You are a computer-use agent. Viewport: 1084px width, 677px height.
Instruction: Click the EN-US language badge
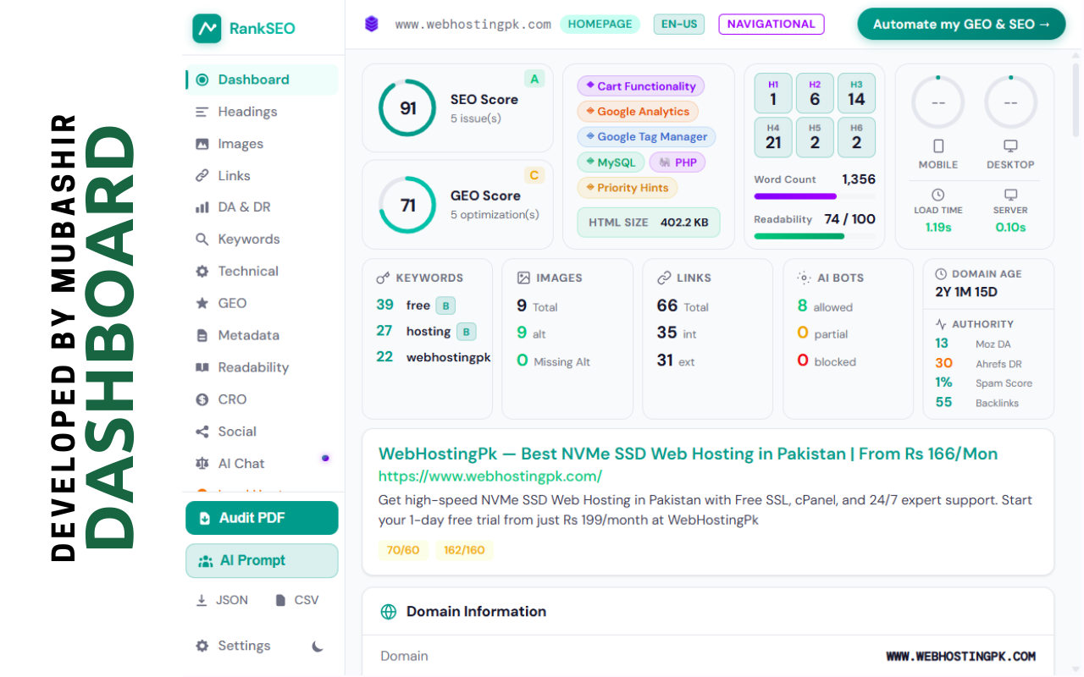click(679, 24)
